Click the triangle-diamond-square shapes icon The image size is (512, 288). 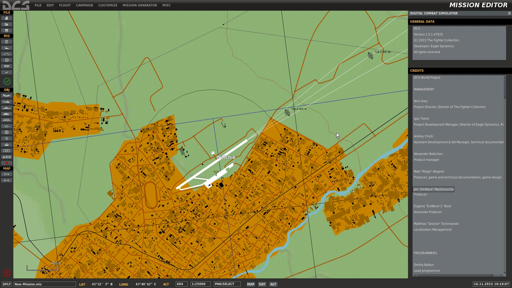click(x=7, y=157)
